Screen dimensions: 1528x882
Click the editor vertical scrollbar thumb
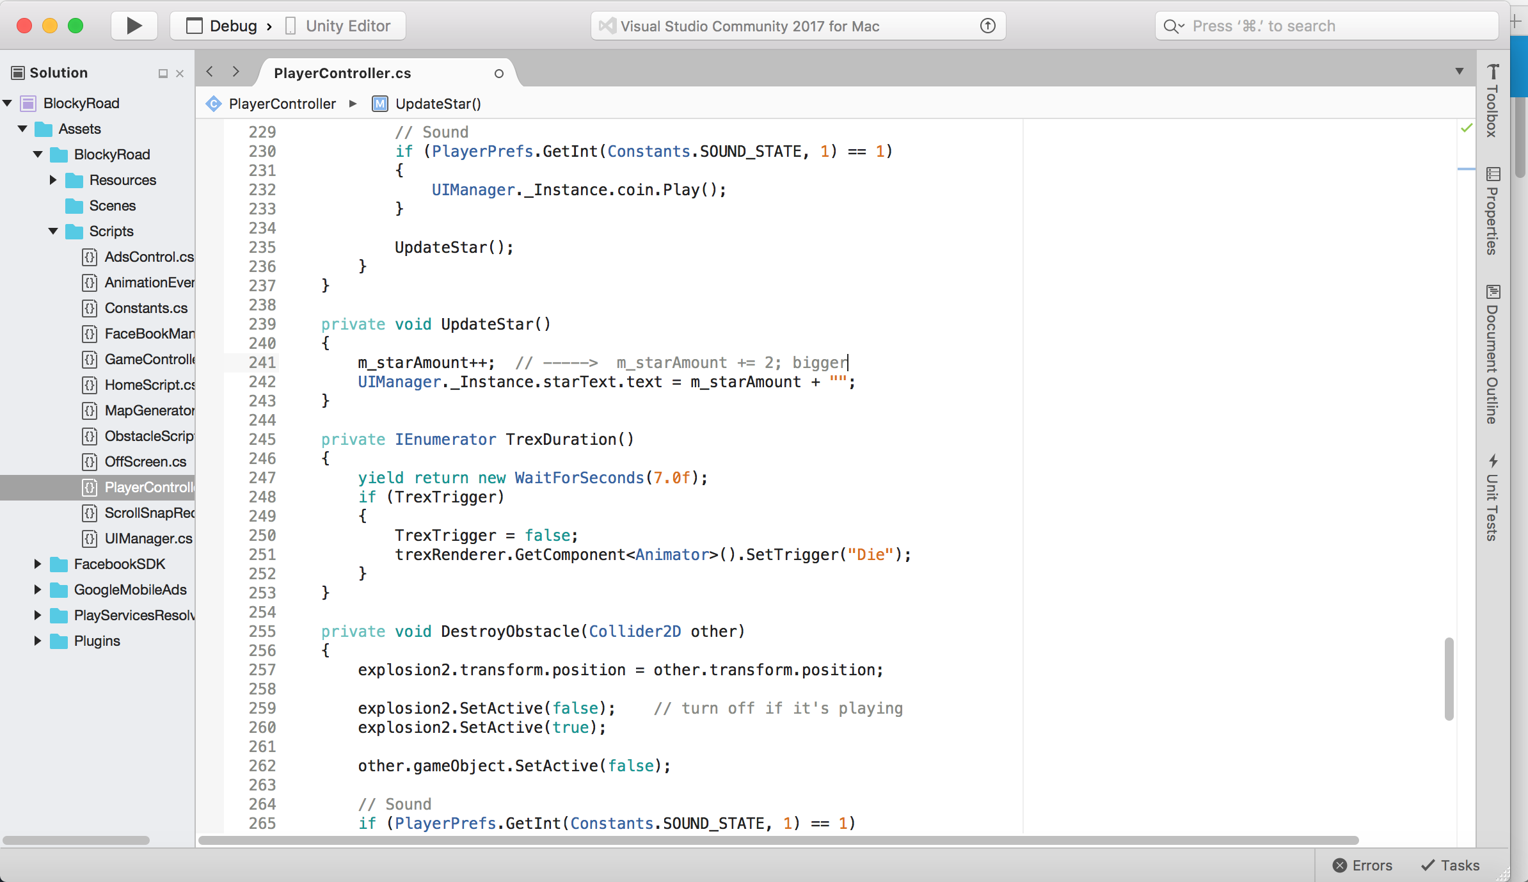click(x=1449, y=679)
